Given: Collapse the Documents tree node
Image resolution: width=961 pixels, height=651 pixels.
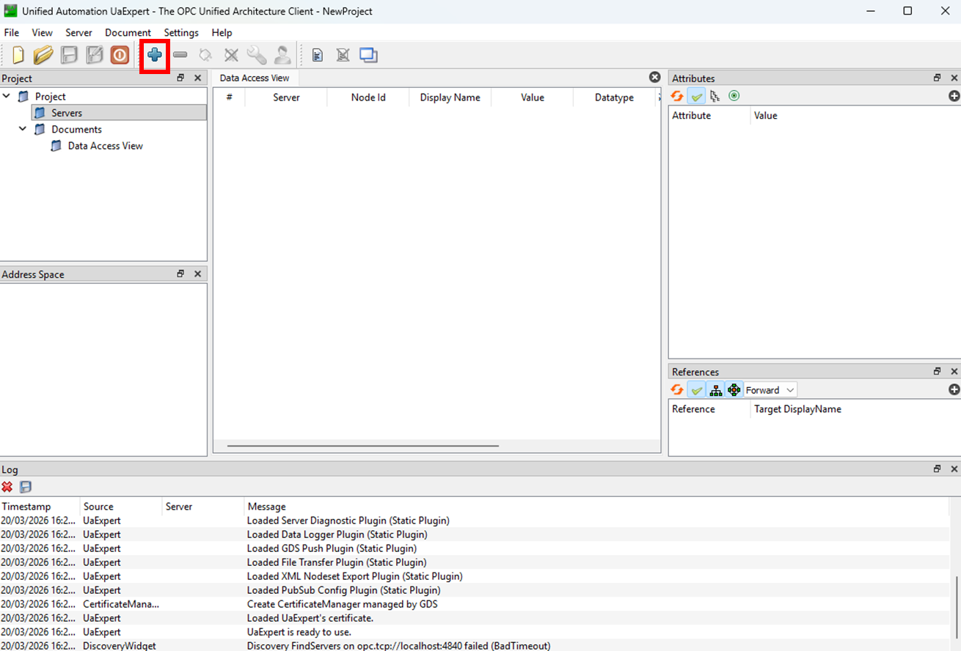Looking at the screenshot, I should tap(22, 129).
